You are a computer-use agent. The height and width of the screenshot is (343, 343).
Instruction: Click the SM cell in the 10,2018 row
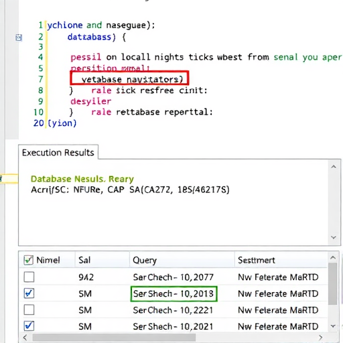[x=85, y=293]
